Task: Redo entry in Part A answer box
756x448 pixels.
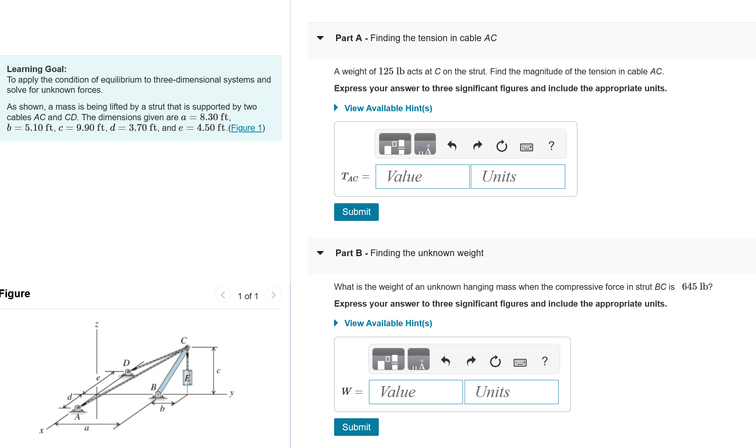Action: 477,146
